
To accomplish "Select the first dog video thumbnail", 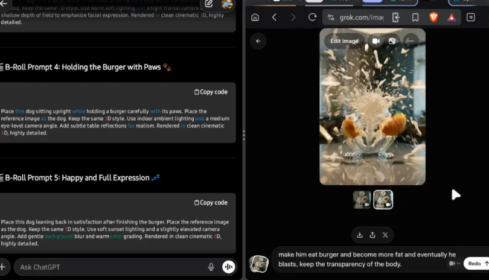I will coord(362,200).
